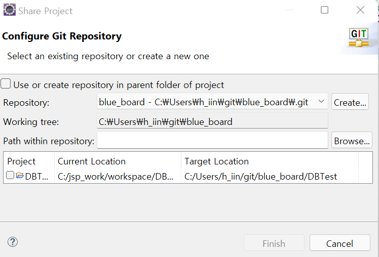Close the Share Project dialog
Viewport: 379px width, 257px height.
(x=360, y=10)
